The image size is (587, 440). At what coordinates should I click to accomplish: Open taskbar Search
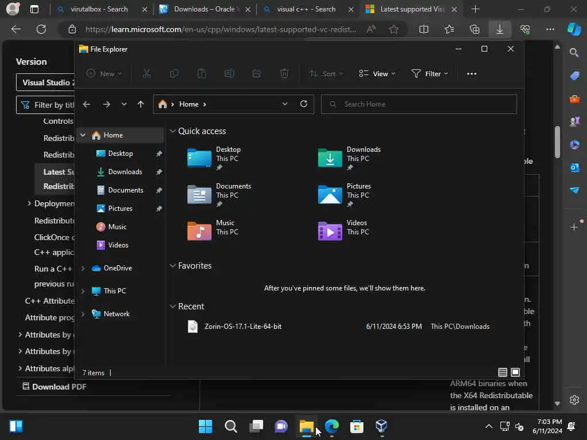click(x=230, y=426)
